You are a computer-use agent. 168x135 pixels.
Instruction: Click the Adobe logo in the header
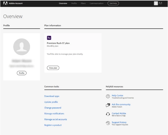click(x=5, y=3)
